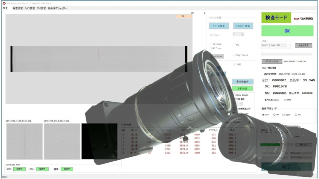The height and width of the screenshot is (179, 319).
Task: Click the grey progress bar under product name
Action: (287, 54)
